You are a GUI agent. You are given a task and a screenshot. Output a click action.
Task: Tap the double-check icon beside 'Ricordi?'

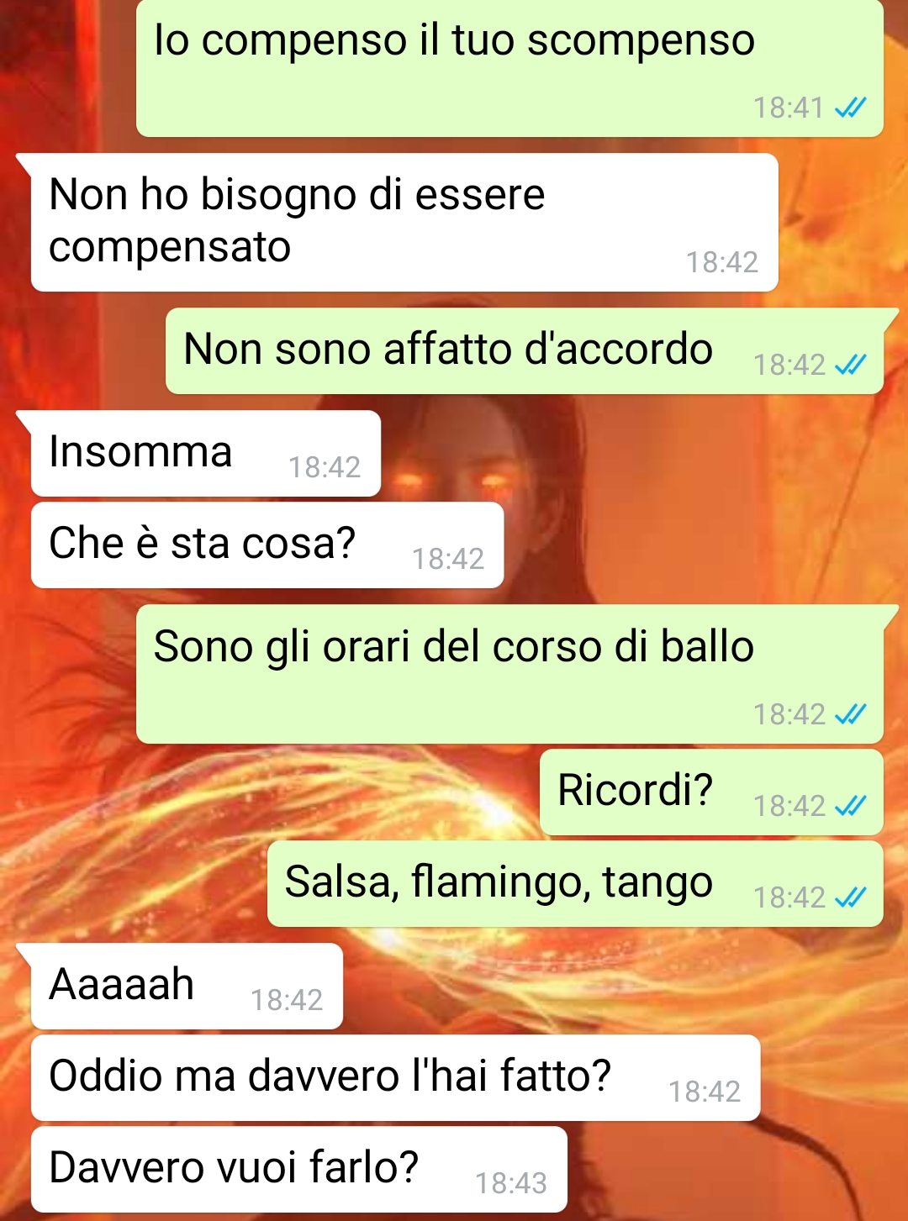pos(850,806)
